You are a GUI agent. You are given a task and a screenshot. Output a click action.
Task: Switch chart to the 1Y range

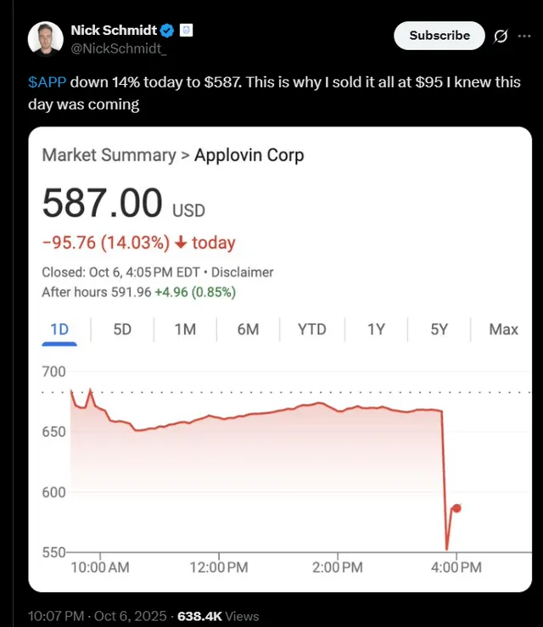click(x=376, y=330)
